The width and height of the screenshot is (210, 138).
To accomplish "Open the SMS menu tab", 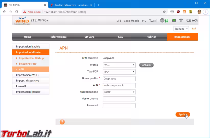I will pos(120,37).
